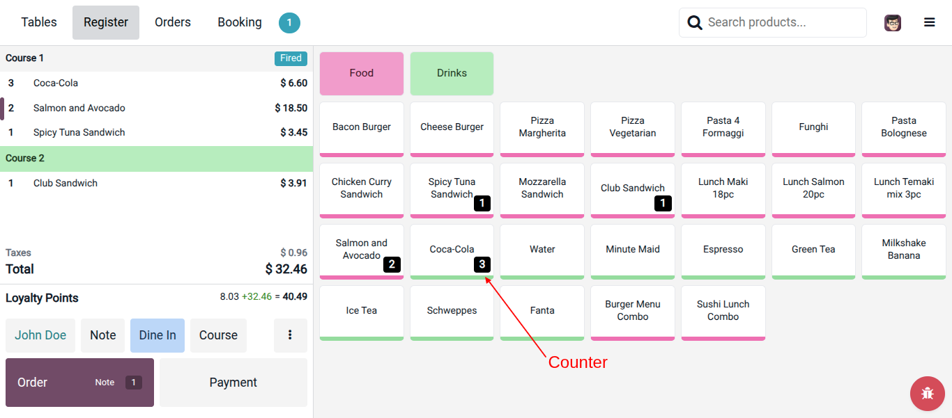
Task: Click the Coca-Cola quantity counter badge
Action: pyautogui.click(x=482, y=264)
